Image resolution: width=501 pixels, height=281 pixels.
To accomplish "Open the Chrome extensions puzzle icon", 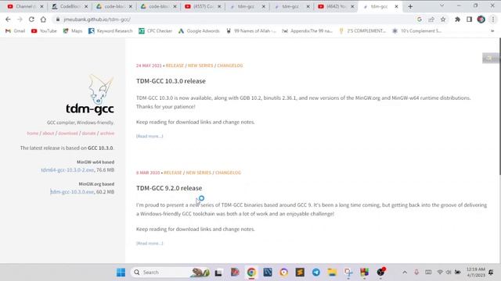I will click(x=457, y=20).
